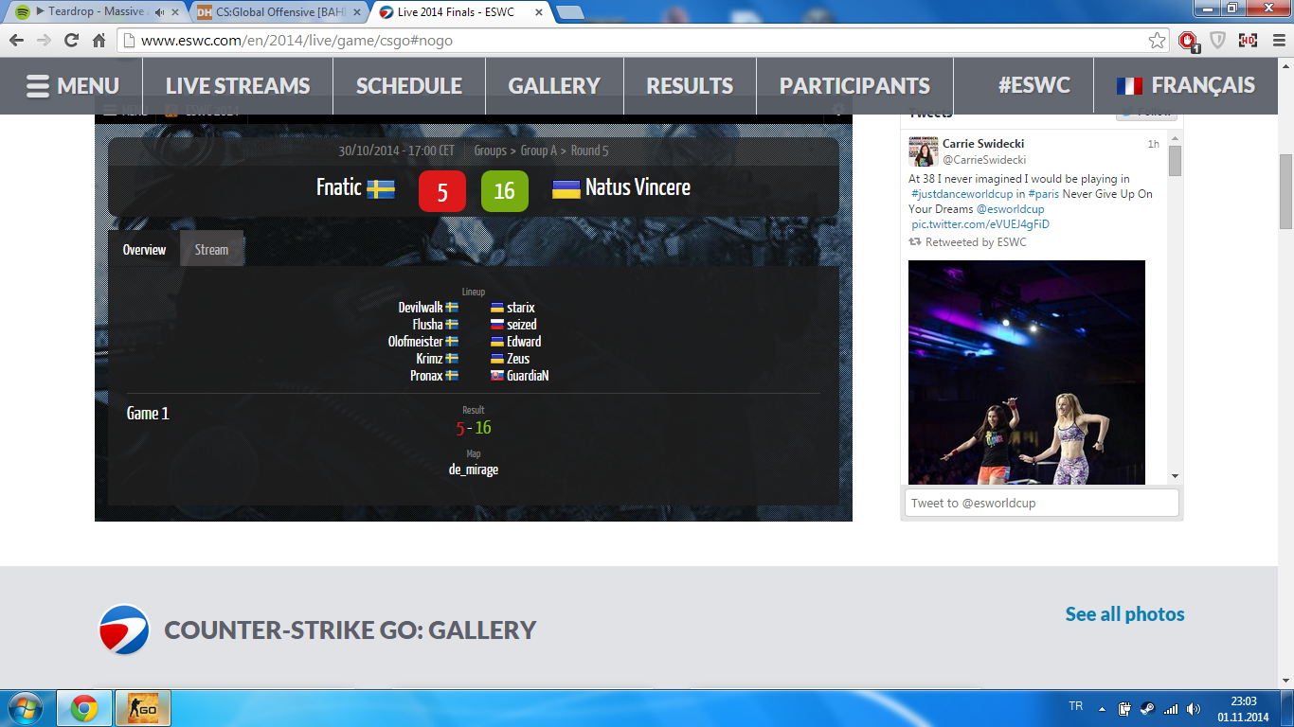
Task: Show hidden system tray icons
Action: pos(1102,708)
